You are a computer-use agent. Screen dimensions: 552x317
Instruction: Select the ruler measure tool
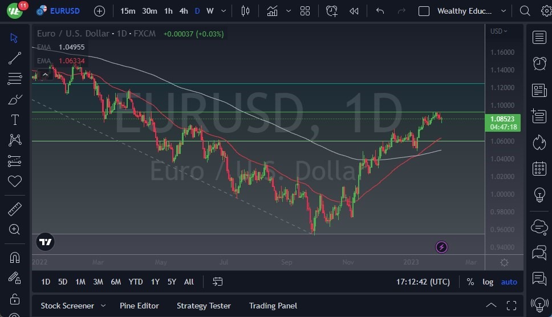14,209
